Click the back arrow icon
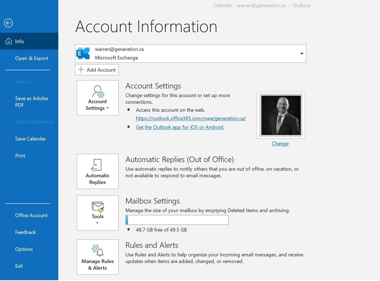The image size is (380, 281). (x=8, y=23)
